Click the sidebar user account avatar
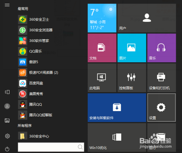The image size is (182, 153). click(7, 106)
